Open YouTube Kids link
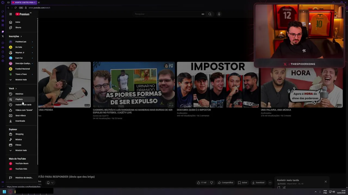This screenshot has width=348, height=195. (22, 169)
